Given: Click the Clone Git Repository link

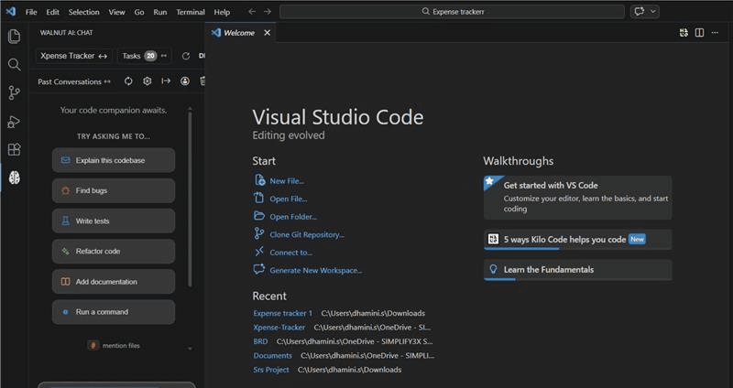Looking at the screenshot, I should pos(307,234).
